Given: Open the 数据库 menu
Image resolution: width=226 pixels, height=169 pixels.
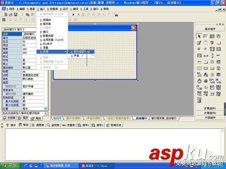Looking at the screenshot, I should coord(52,9).
